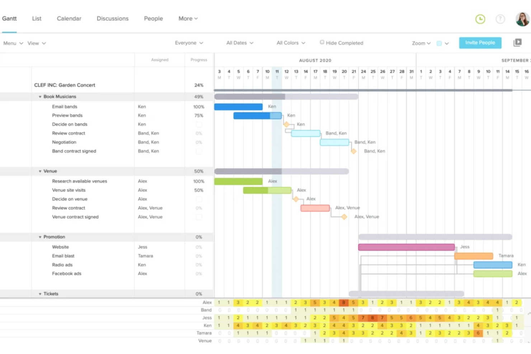Check off the Decide on venue task

199,199
